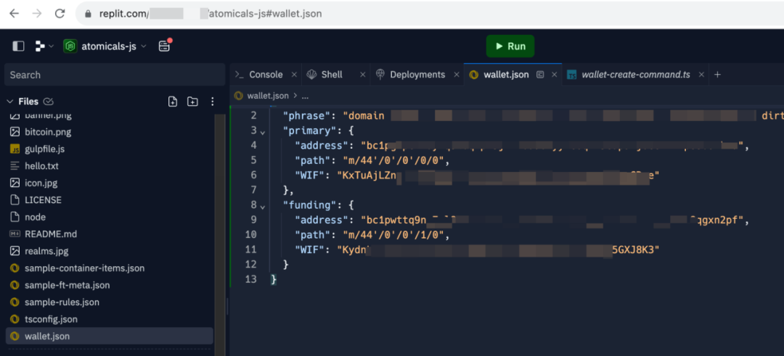The image size is (784, 356).
Task: Toggle the left sidebar panel icon
Action: coord(19,46)
